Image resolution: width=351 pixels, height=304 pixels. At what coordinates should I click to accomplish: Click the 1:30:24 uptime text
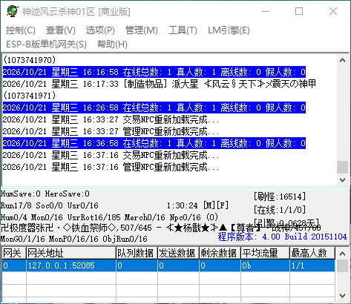click(183, 205)
